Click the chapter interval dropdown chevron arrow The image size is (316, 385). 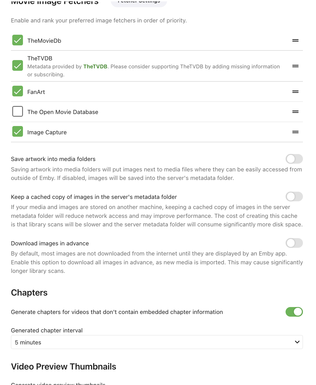[x=297, y=342]
